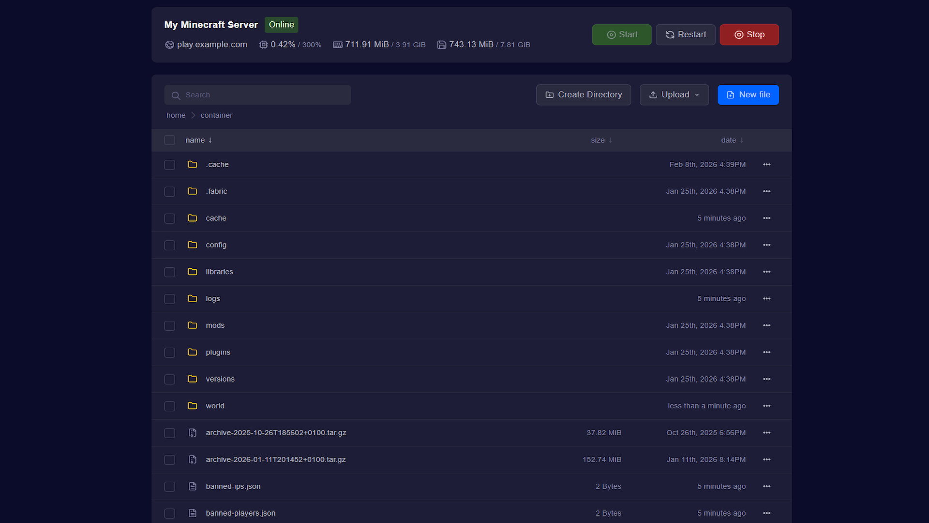
Task: Click archive-2025-10-26 tar.gz file icon
Action: (193, 433)
